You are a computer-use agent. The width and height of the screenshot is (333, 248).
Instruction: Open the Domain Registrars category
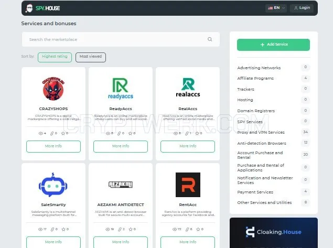(x=273, y=111)
